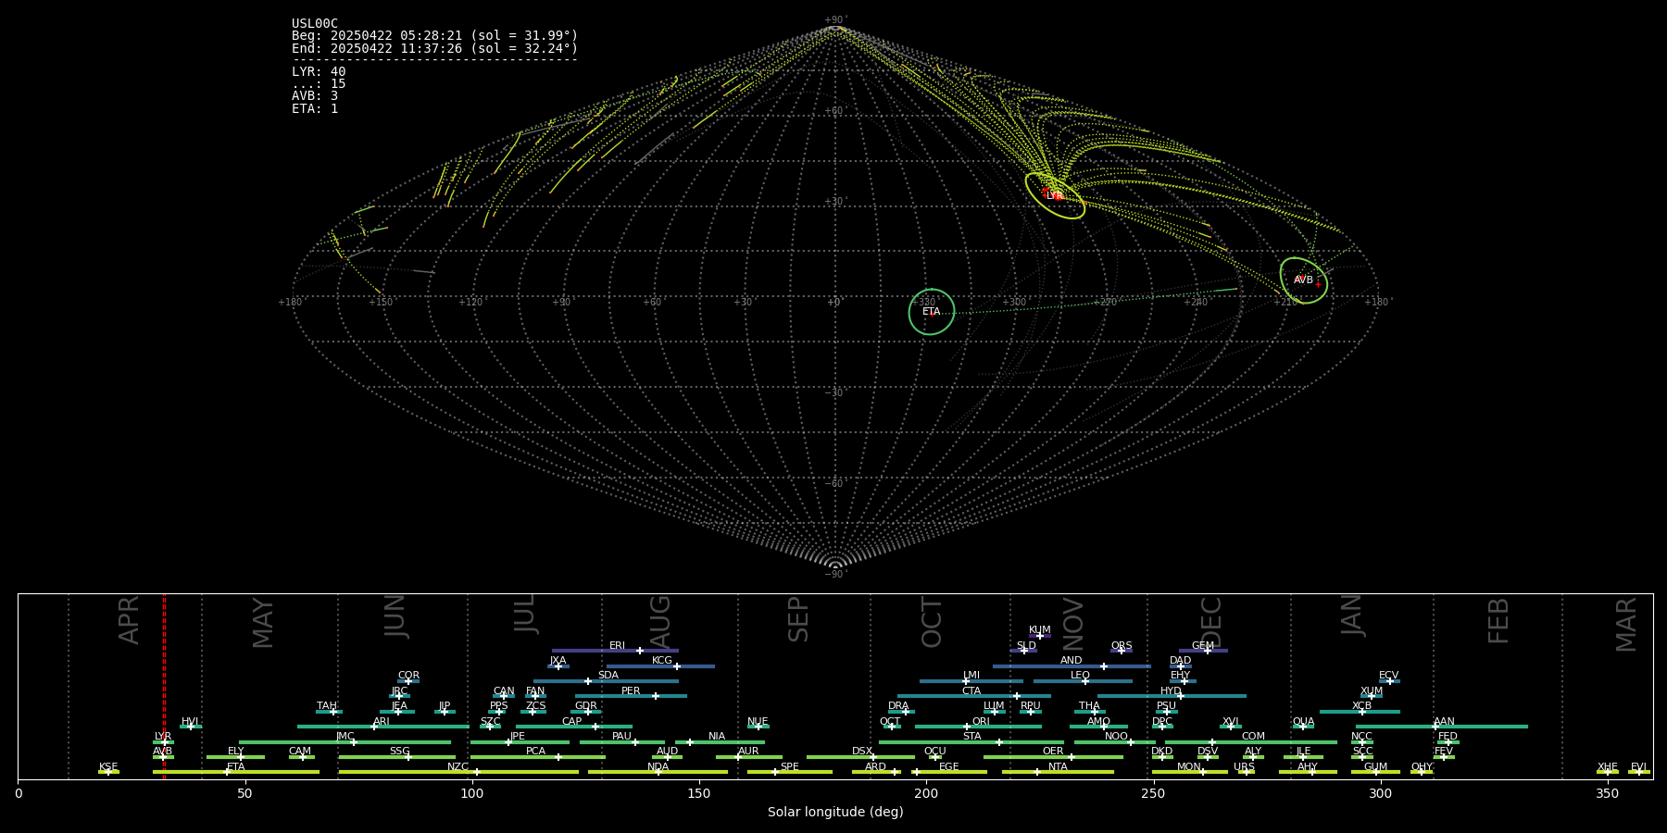Click the 250 tick on the solar longitude axis

pos(1153,793)
